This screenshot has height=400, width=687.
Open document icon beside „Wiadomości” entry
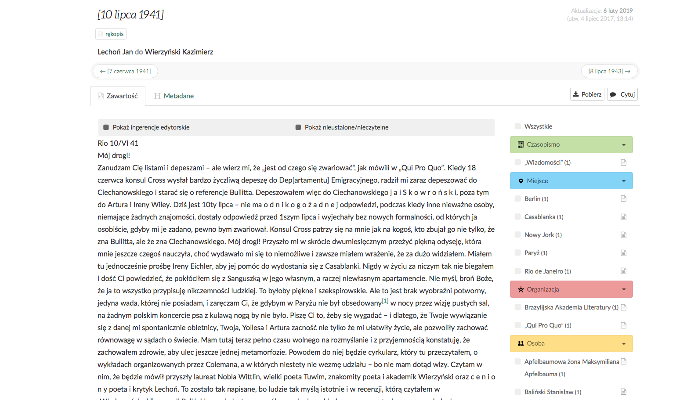pyautogui.click(x=623, y=162)
